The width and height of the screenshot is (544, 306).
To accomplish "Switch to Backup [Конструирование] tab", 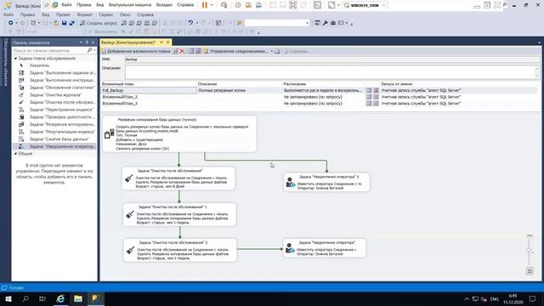I will coord(128,42).
